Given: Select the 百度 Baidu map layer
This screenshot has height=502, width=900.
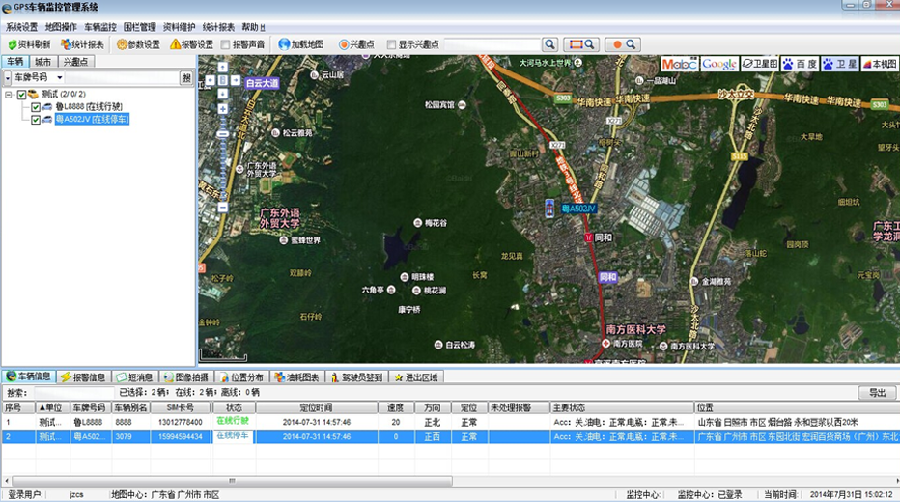Looking at the screenshot, I should [x=799, y=64].
